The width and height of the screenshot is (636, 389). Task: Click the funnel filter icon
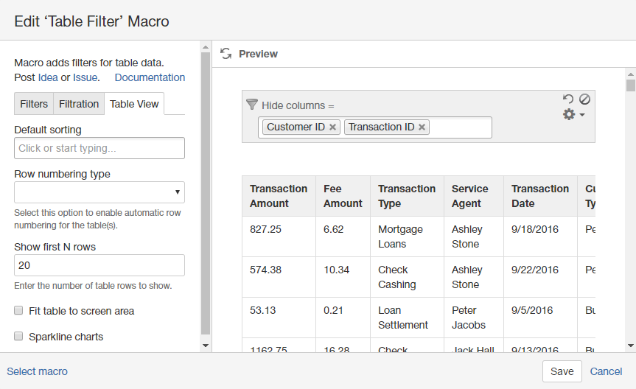252,105
